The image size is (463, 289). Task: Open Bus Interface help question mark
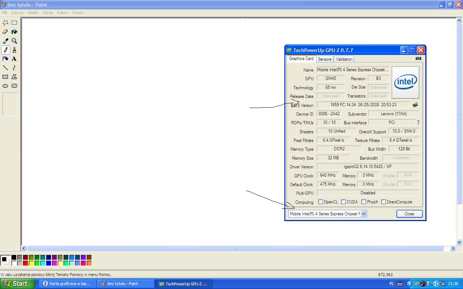click(418, 122)
